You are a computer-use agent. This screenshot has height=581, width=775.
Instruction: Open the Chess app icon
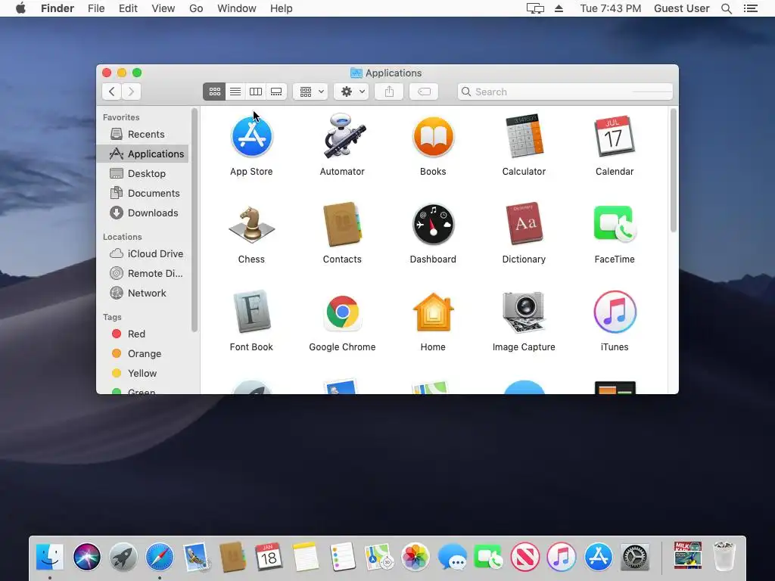[x=251, y=225]
